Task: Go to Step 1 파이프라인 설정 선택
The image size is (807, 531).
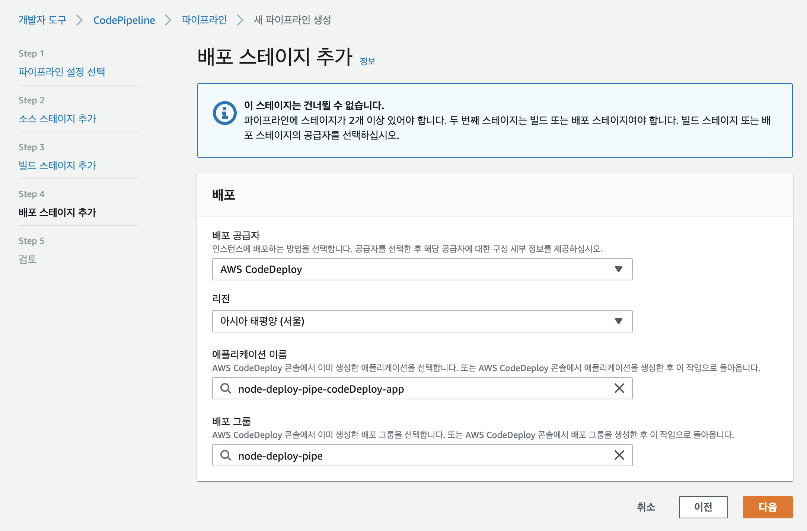Action: coord(62,71)
